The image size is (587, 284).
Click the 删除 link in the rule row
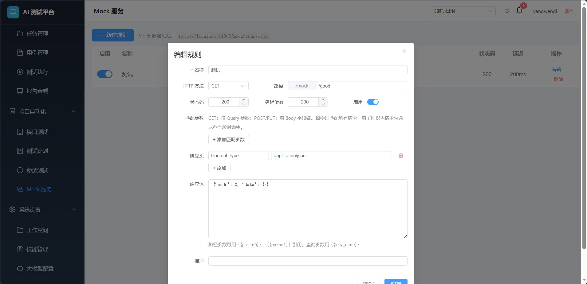click(558, 79)
